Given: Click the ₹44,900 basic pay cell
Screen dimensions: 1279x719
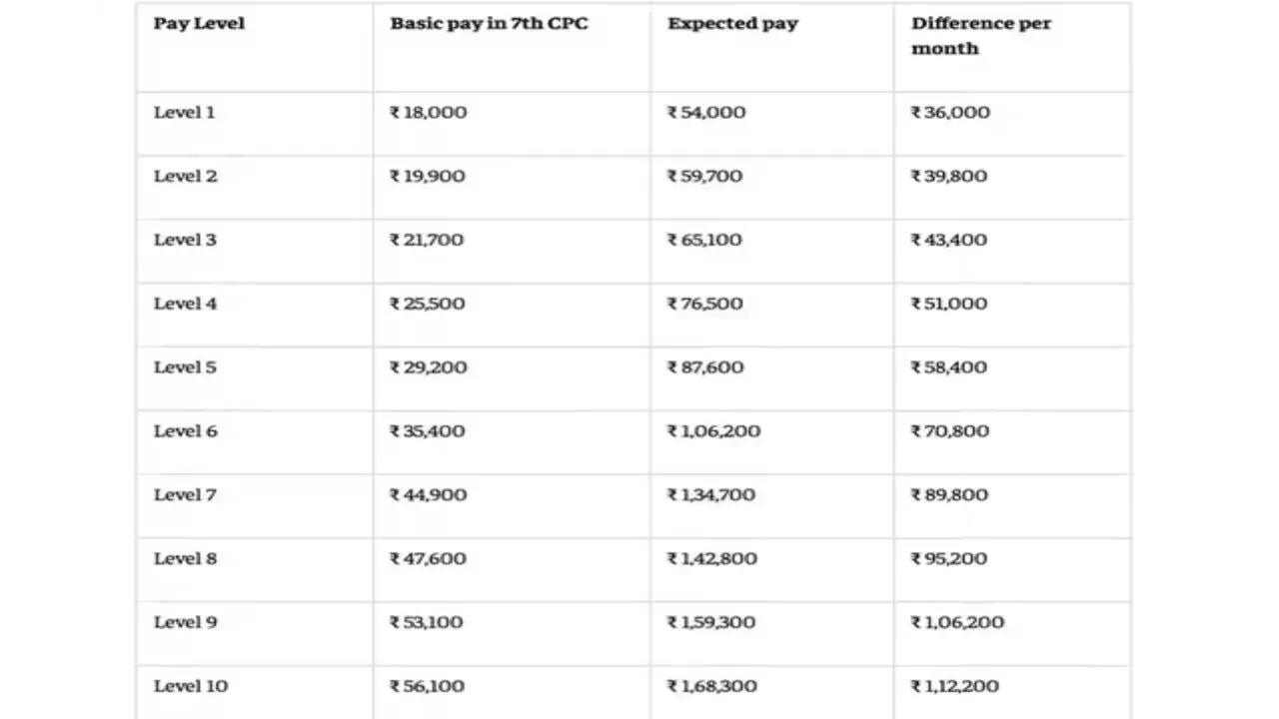Looking at the screenshot, I should click(x=428, y=495).
